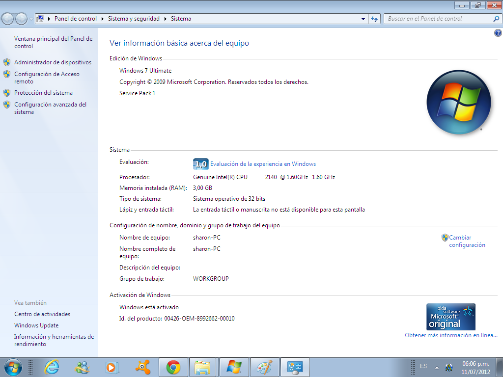Select Sistema y seguridad breadcrumb

tap(134, 19)
